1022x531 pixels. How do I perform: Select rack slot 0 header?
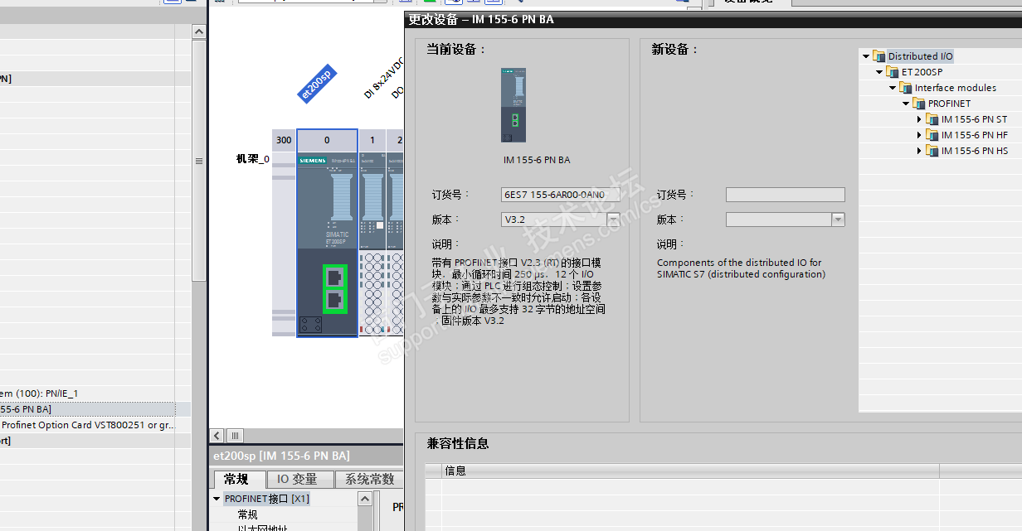pos(327,140)
